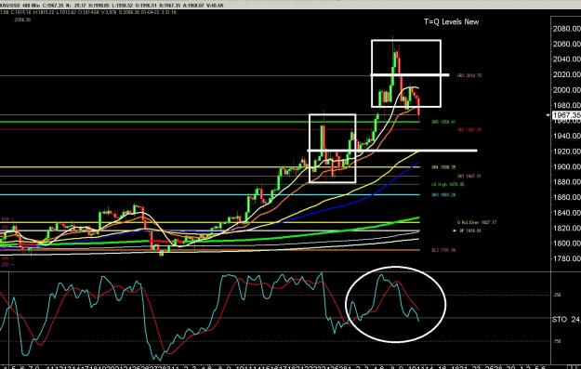Click the 1780.00 price axis label
The image size is (581, 369).
pos(566,258)
